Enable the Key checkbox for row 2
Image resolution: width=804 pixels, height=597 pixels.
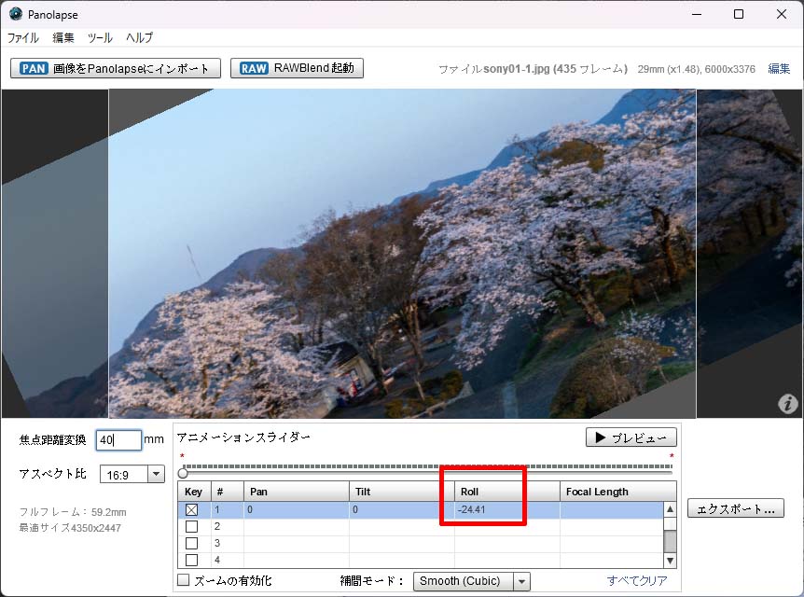[x=191, y=526]
